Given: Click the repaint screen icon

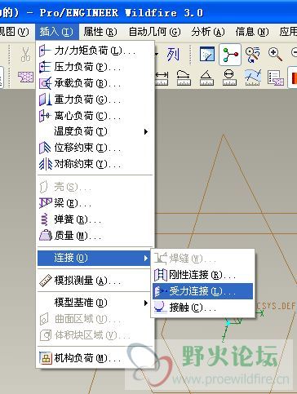Looking at the screenshot, I should pyautogui.click(x=207, y=54).
